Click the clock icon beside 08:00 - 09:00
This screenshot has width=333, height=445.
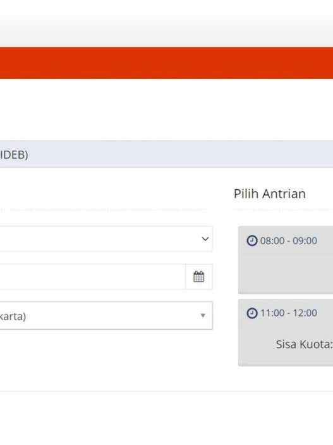tap(252, 241)
